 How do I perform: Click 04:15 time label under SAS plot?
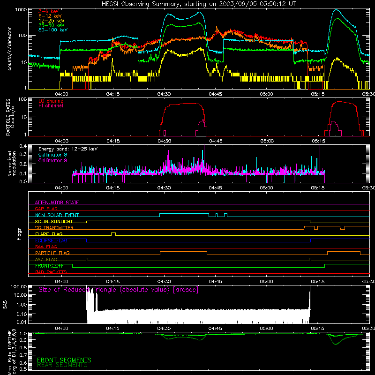[x=113, y=329]
